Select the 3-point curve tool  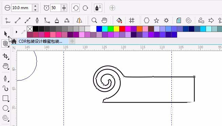[67, 20]
